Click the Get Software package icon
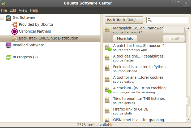 tap(8, 17)
